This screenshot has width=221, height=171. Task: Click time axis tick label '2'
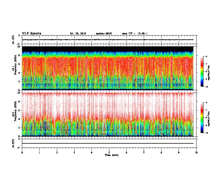(x=57, y=153)
